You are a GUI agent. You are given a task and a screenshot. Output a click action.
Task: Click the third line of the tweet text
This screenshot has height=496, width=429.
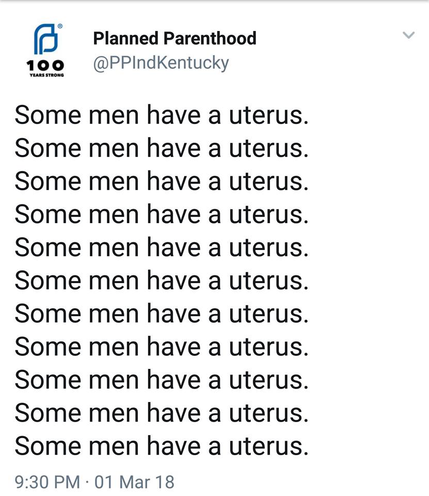pyautogui.click(x=162, y=181)
